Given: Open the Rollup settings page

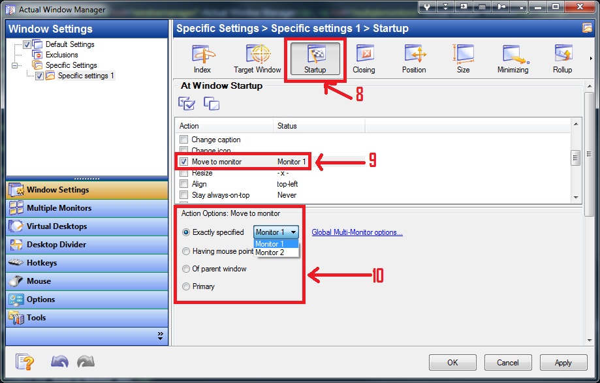Looking at the screenshot, I should pos(563,59).
